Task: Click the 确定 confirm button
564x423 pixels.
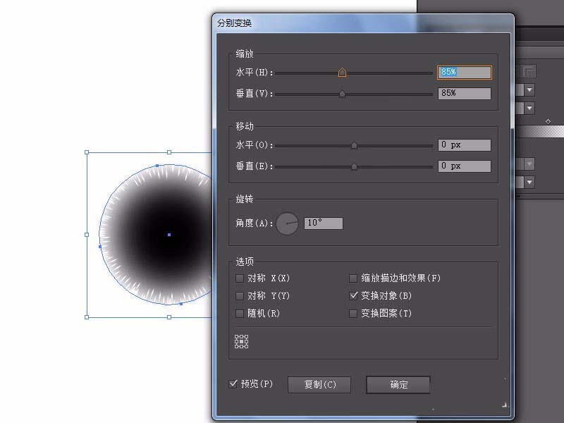Action: click(x=398, y=384)
